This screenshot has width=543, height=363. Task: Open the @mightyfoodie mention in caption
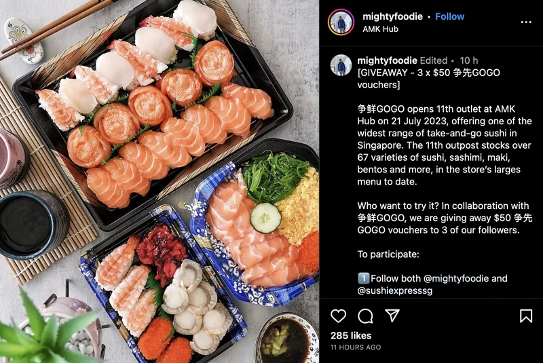pyautogui.click(x=456, y=279)
